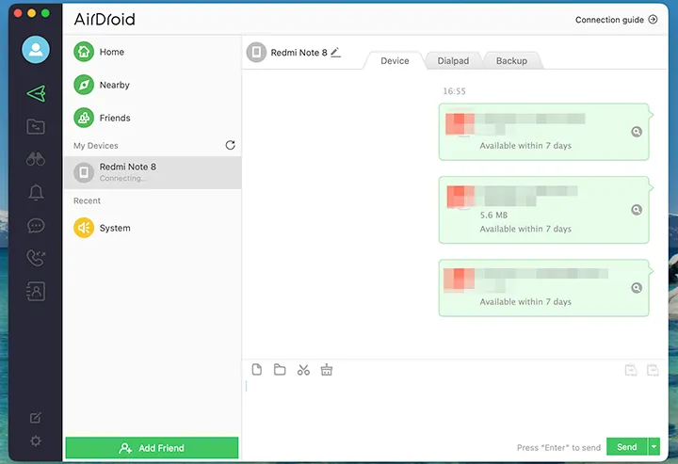Viewport: 678px width, 464px height.
Task: Click the Send button
Action: tap(626, 447)
